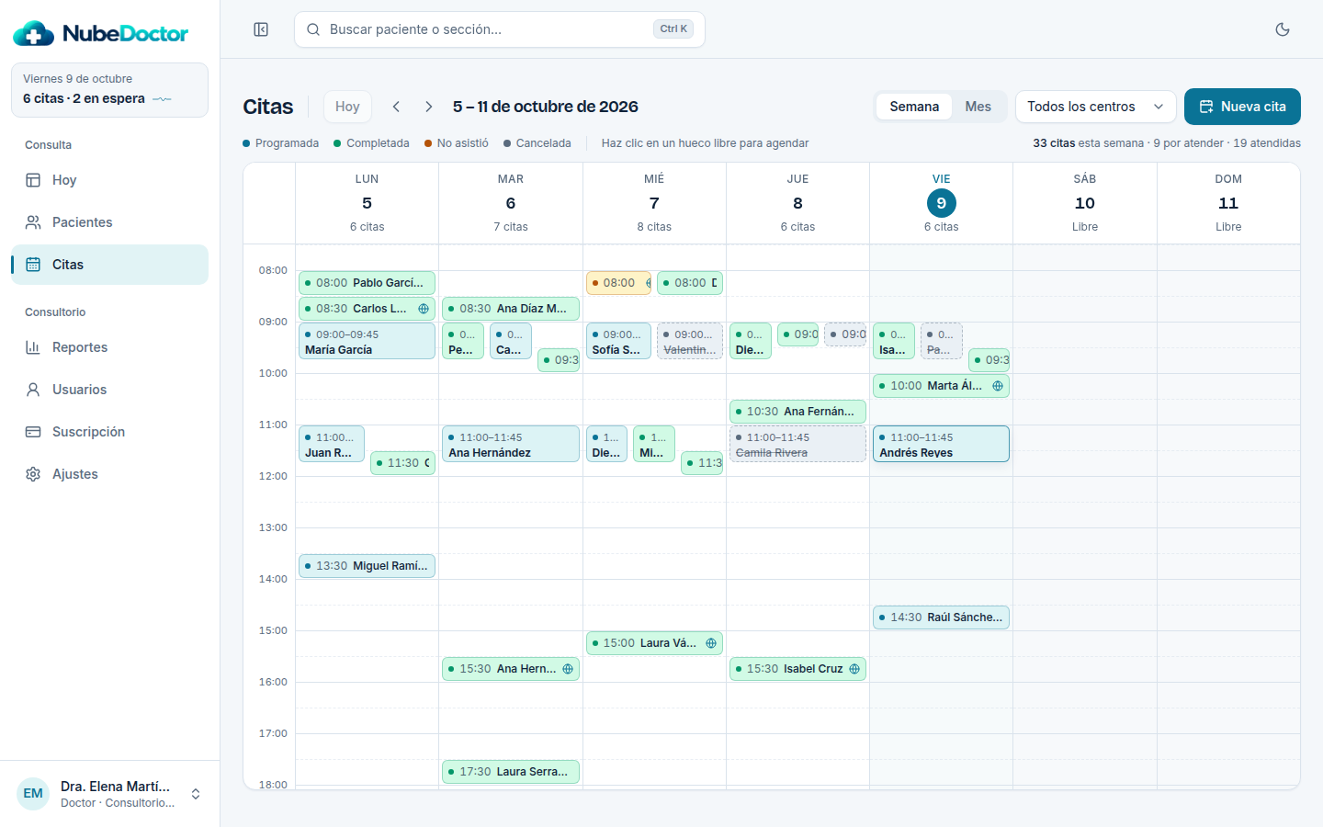Expand Dra. Elena Martí account menu
This screenshot has height=827, width=1323.
[x=109, y=794]
